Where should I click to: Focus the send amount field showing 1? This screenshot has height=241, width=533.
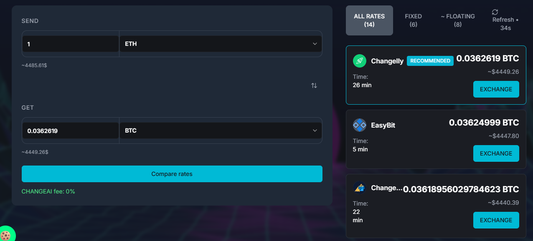coord(71,44)
